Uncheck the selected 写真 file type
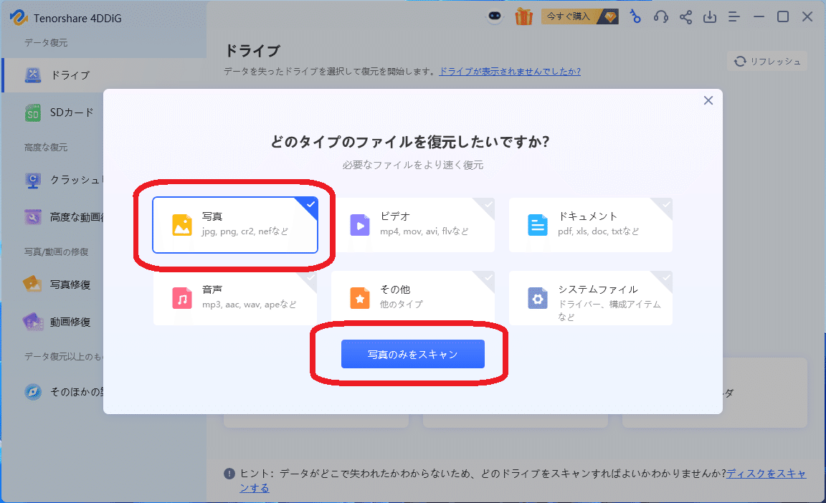826x503 pixels. pos(309,204)
